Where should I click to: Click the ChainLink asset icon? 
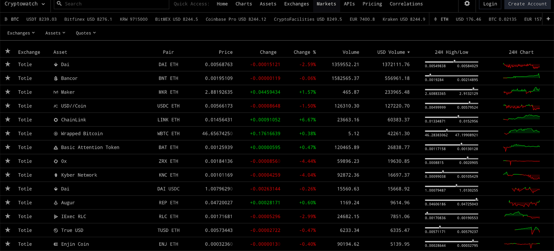tap(56, 120)
